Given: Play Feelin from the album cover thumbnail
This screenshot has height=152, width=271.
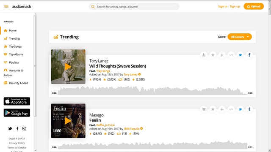Looking at the screenshot, I should [x=68, y=121].
